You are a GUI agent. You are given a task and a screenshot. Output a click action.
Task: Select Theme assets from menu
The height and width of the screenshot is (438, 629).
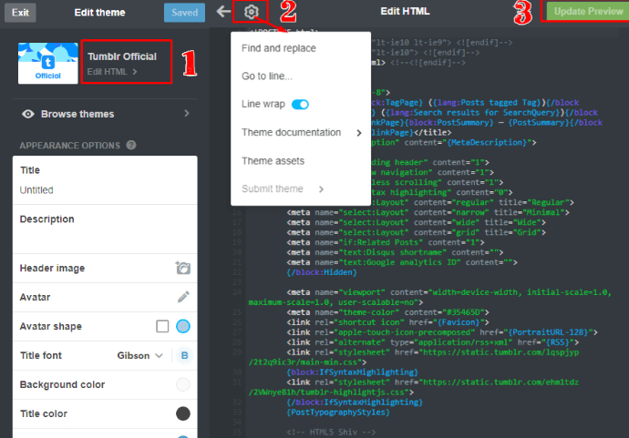pyautogui.click(x=273, y=161)
